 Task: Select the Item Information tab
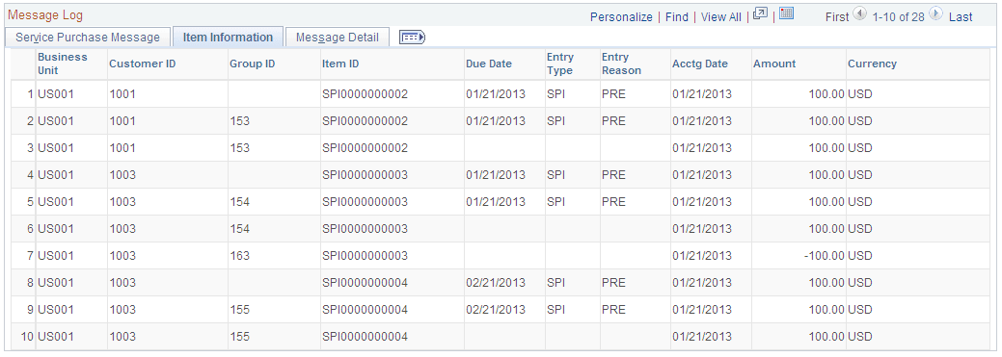229,37
